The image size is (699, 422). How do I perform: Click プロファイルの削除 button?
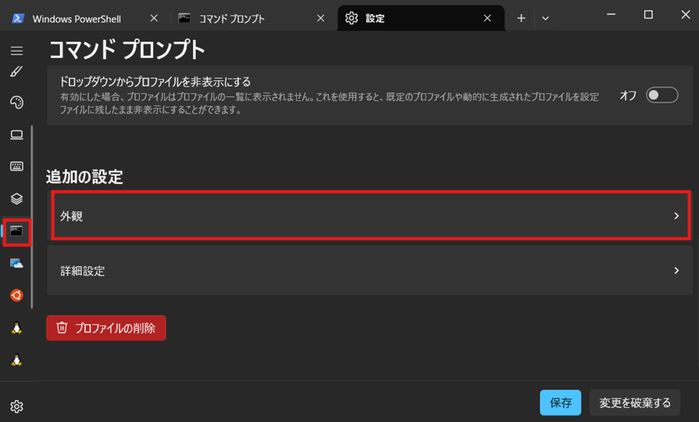point(106,328)
